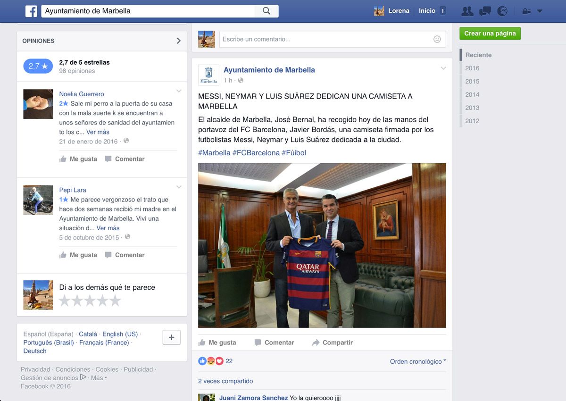The image size is (566, 401).
Task: Switch language to Português (Brasil)
Action: tap(49, 343)
